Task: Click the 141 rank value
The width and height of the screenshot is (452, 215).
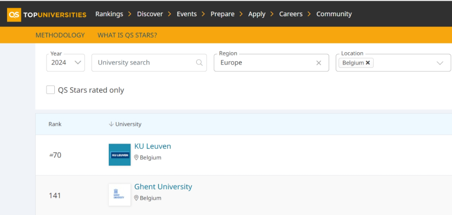Action: pyautogui.click(x=55, y=196)
